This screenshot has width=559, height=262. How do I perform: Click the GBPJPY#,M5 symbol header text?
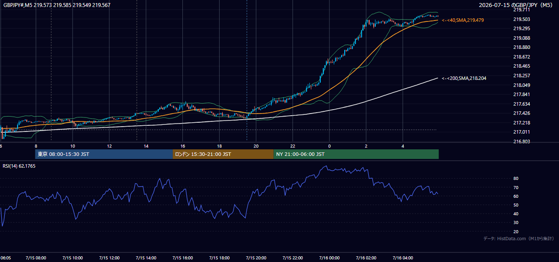[x=57, y=5]
